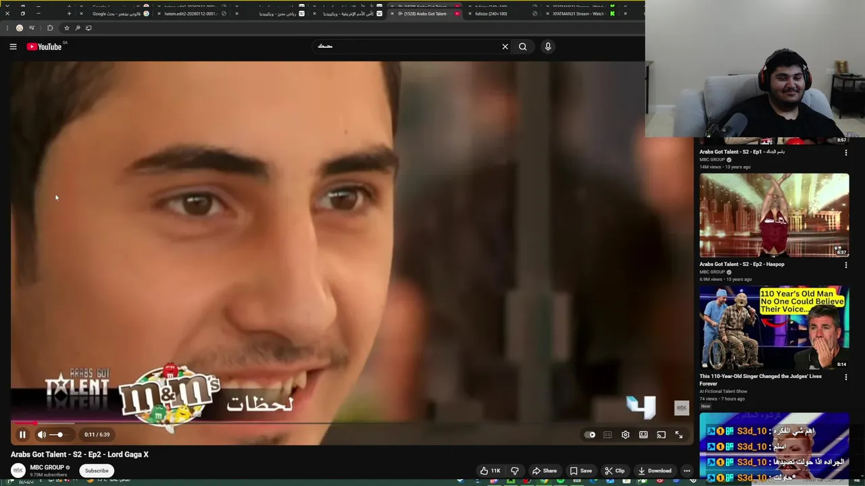Click '6.9M views · 13 years ago' text
865x486 pixels.
[x=725, y=279]
